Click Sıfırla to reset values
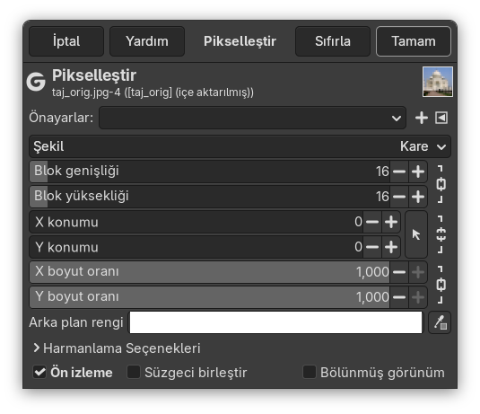 333,41
